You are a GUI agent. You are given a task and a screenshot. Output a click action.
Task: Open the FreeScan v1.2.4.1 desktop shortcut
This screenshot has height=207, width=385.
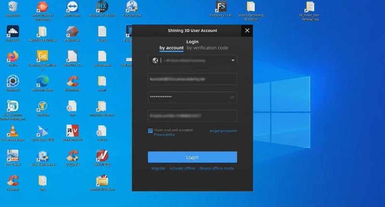(x=221, y=7)
